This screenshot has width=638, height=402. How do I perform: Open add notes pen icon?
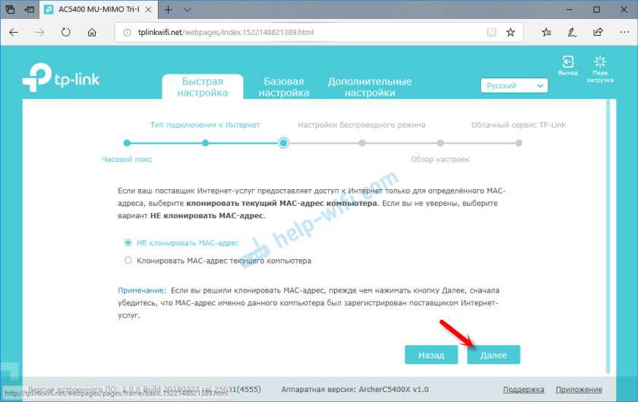click(572, 33)
